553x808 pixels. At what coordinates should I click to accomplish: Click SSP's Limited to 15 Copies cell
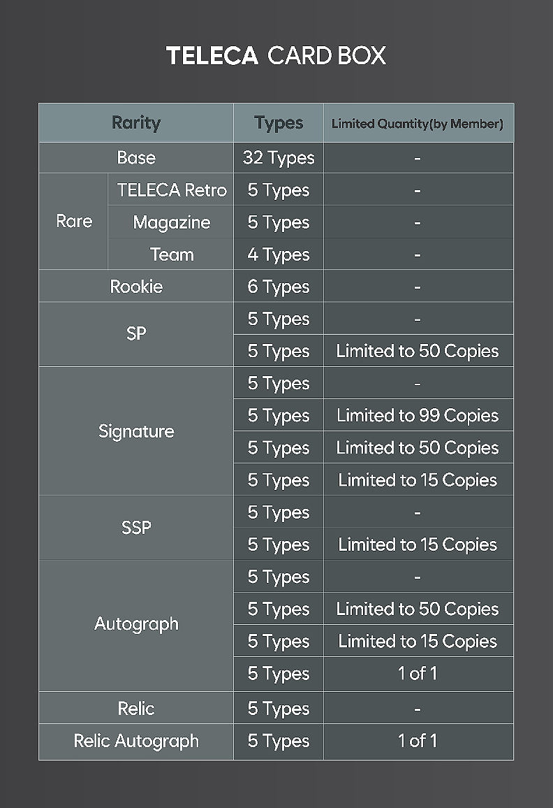(x=418, y=544)
